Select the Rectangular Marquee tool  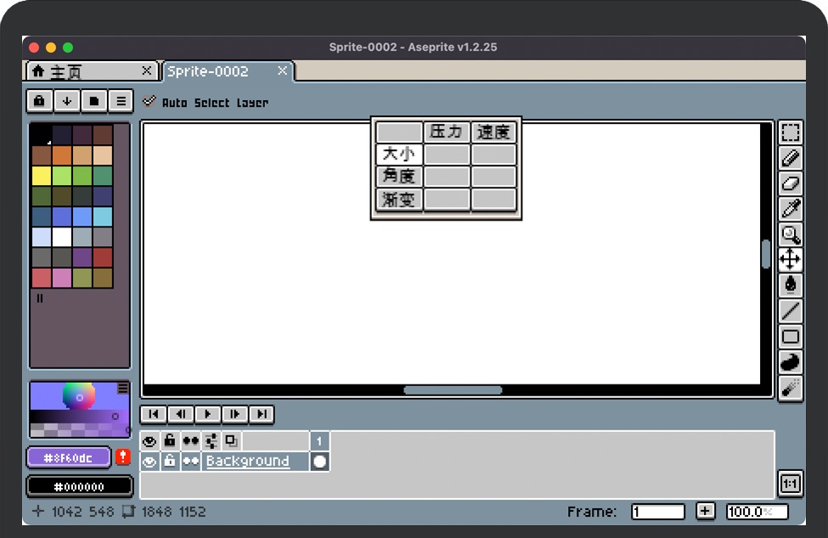coord(790,132)
